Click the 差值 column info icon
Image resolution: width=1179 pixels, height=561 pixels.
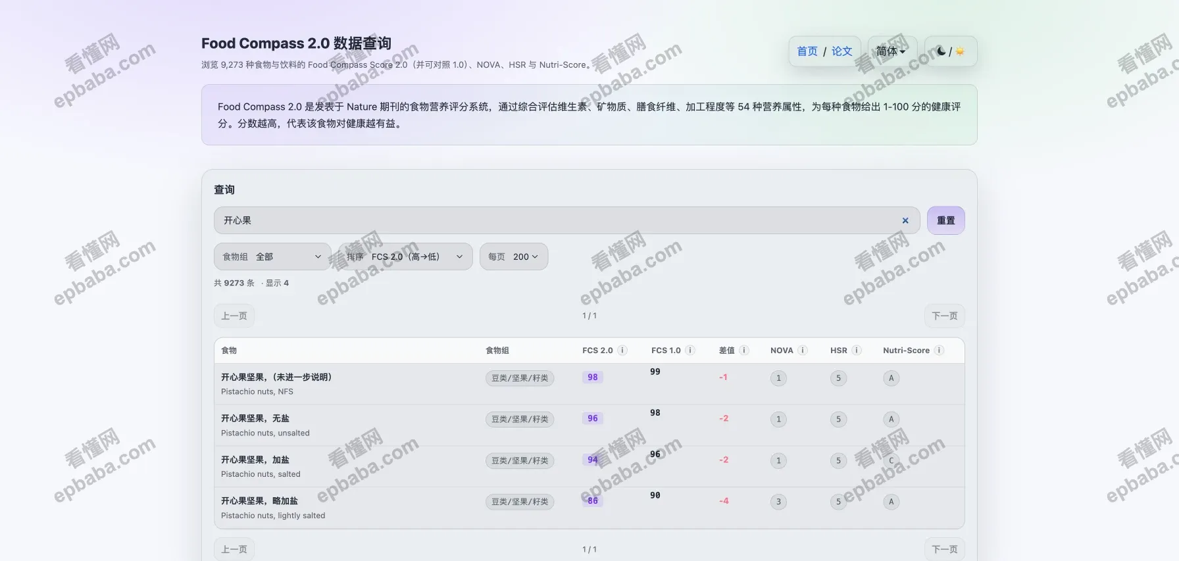744,351
